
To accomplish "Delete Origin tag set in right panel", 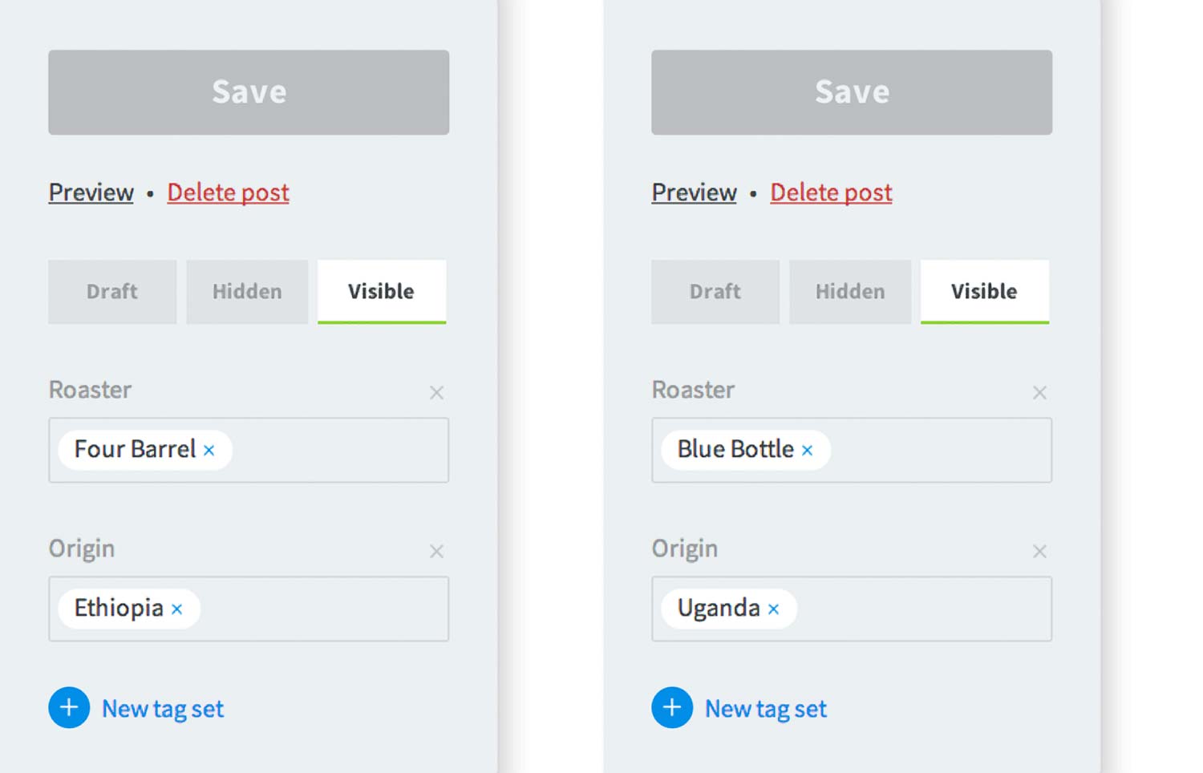I will pyautogui.click(x=1039, y=552).
